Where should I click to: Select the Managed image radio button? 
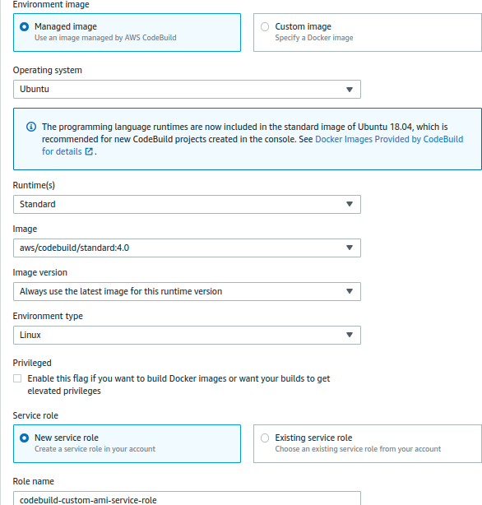click(24, 27)
